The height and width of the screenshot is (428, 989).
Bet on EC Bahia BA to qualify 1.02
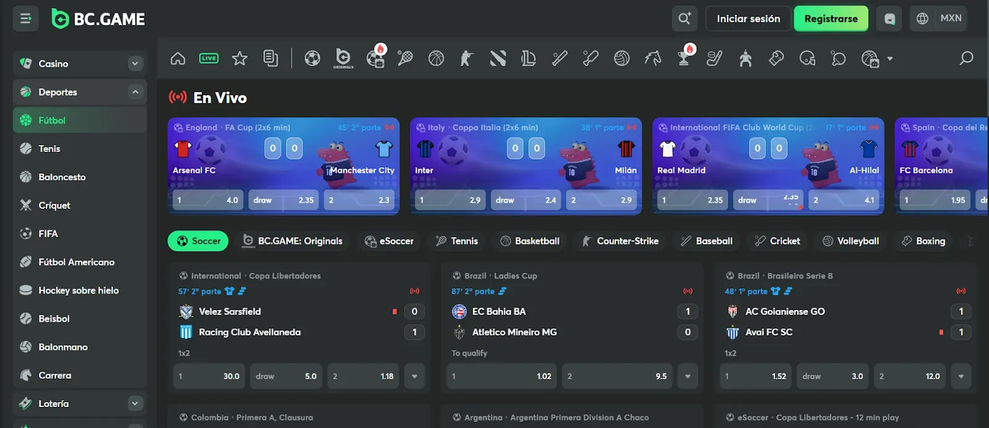click(x=501, y=376)
